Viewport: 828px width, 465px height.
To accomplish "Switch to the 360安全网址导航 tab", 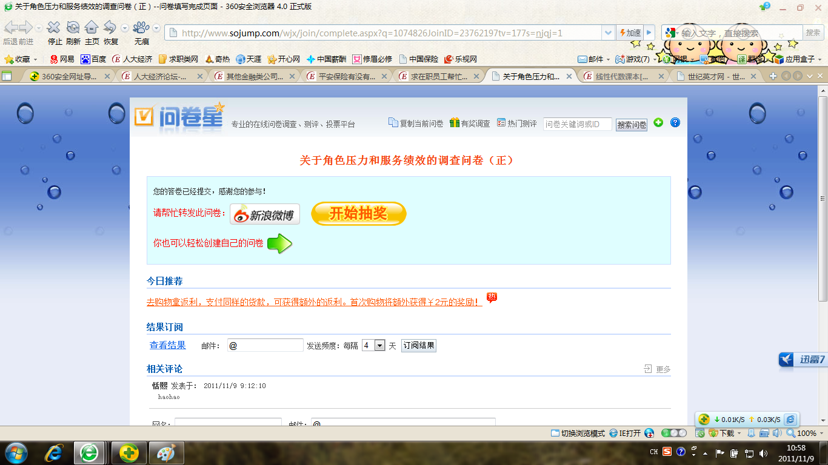I will (68, 76).
